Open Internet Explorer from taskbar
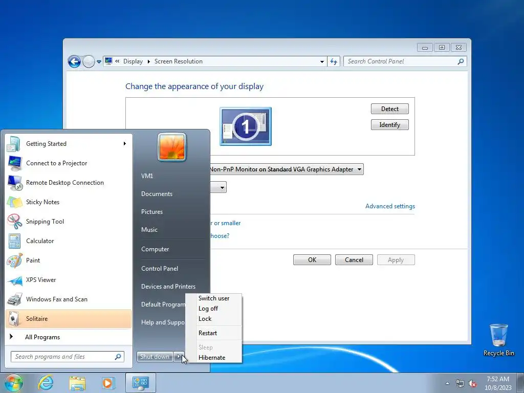524x393 pixels. (x=46, y=383)
